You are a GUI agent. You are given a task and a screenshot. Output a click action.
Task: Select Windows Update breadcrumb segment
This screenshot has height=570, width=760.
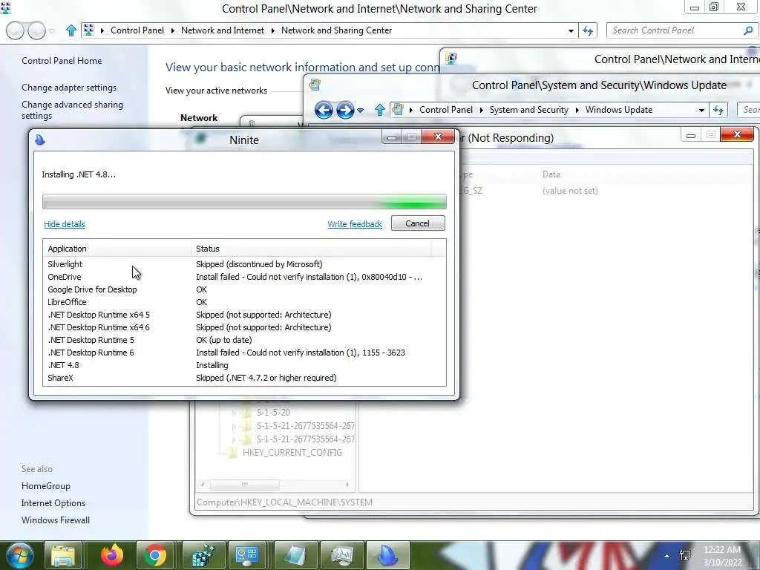tap(619, 110)
